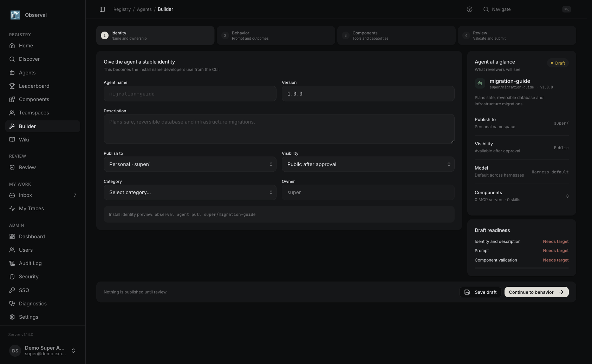Viewport: 592px width, 364px height.
Task: Click the Owner field showing super
Action: point(368,192)
